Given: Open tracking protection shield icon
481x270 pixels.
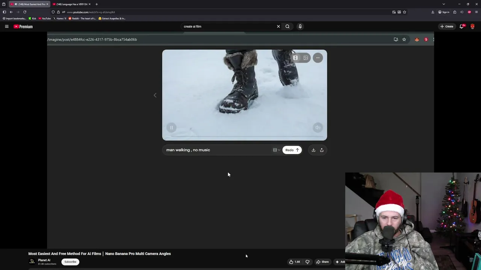Looking at the screenshot, I should click(53, 12).
